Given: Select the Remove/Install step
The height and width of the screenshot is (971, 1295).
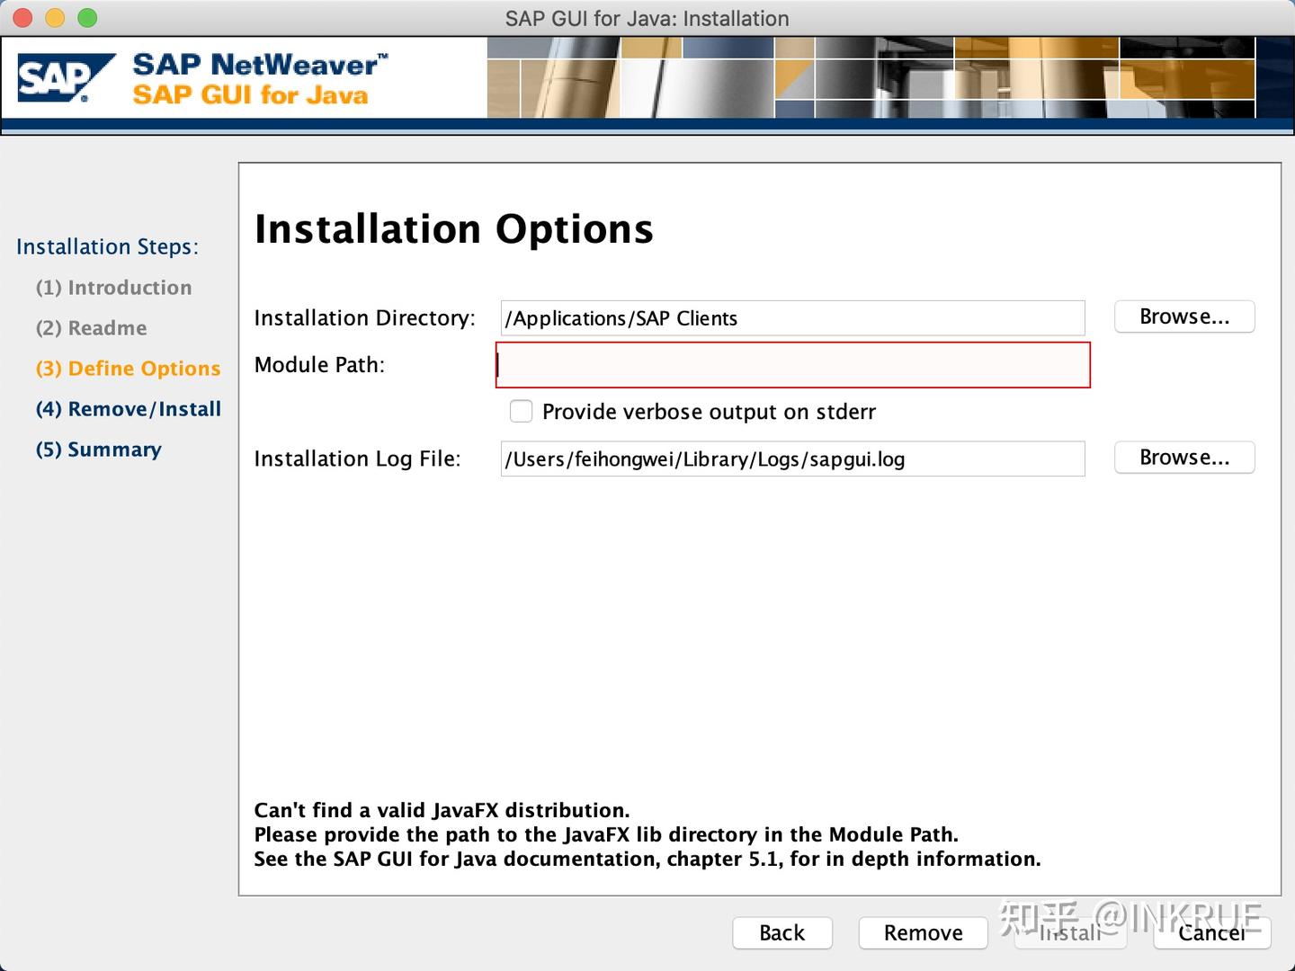Looking at the screenshot, I should click(128, 408).
